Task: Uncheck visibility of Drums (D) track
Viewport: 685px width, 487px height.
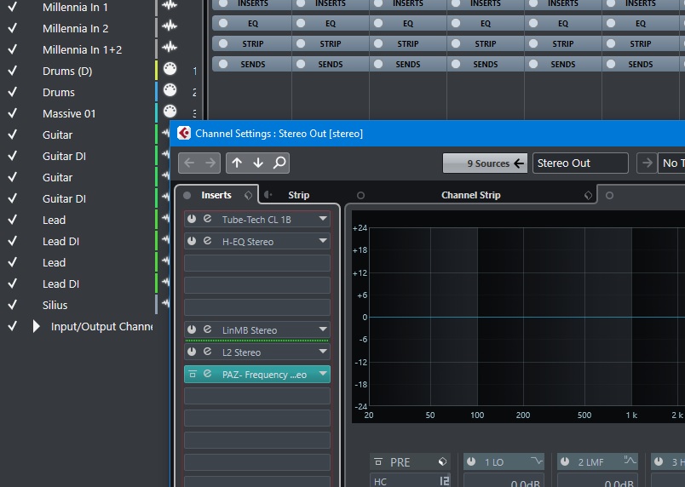Action: (x=13, y=71)
